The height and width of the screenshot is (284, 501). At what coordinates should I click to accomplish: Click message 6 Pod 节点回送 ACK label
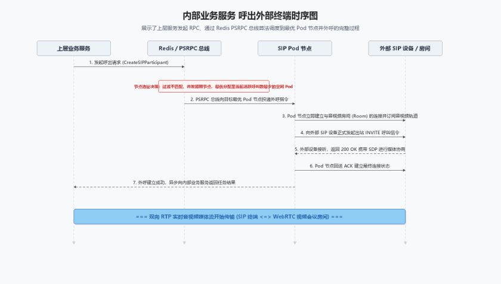point(350,166)
